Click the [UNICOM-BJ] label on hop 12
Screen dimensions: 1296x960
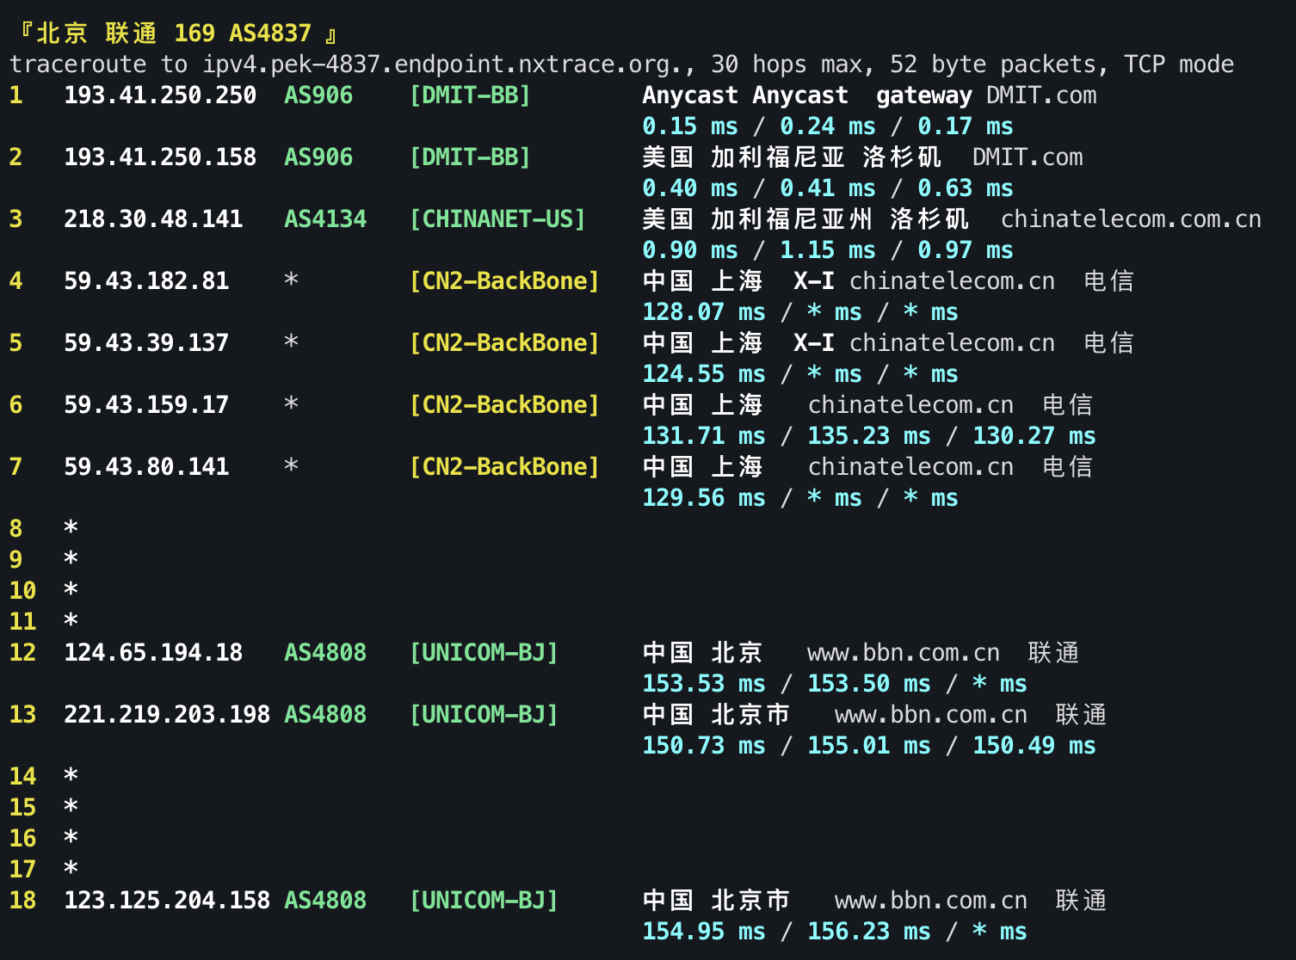click(484, 653)
